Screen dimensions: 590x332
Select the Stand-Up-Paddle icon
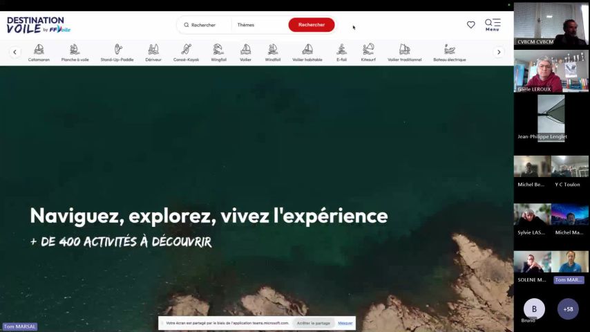pos(117,53)
